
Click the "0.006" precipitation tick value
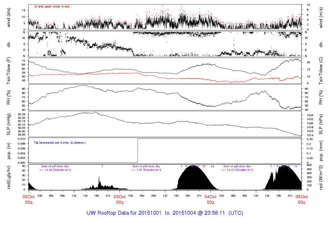pos(22,149)
